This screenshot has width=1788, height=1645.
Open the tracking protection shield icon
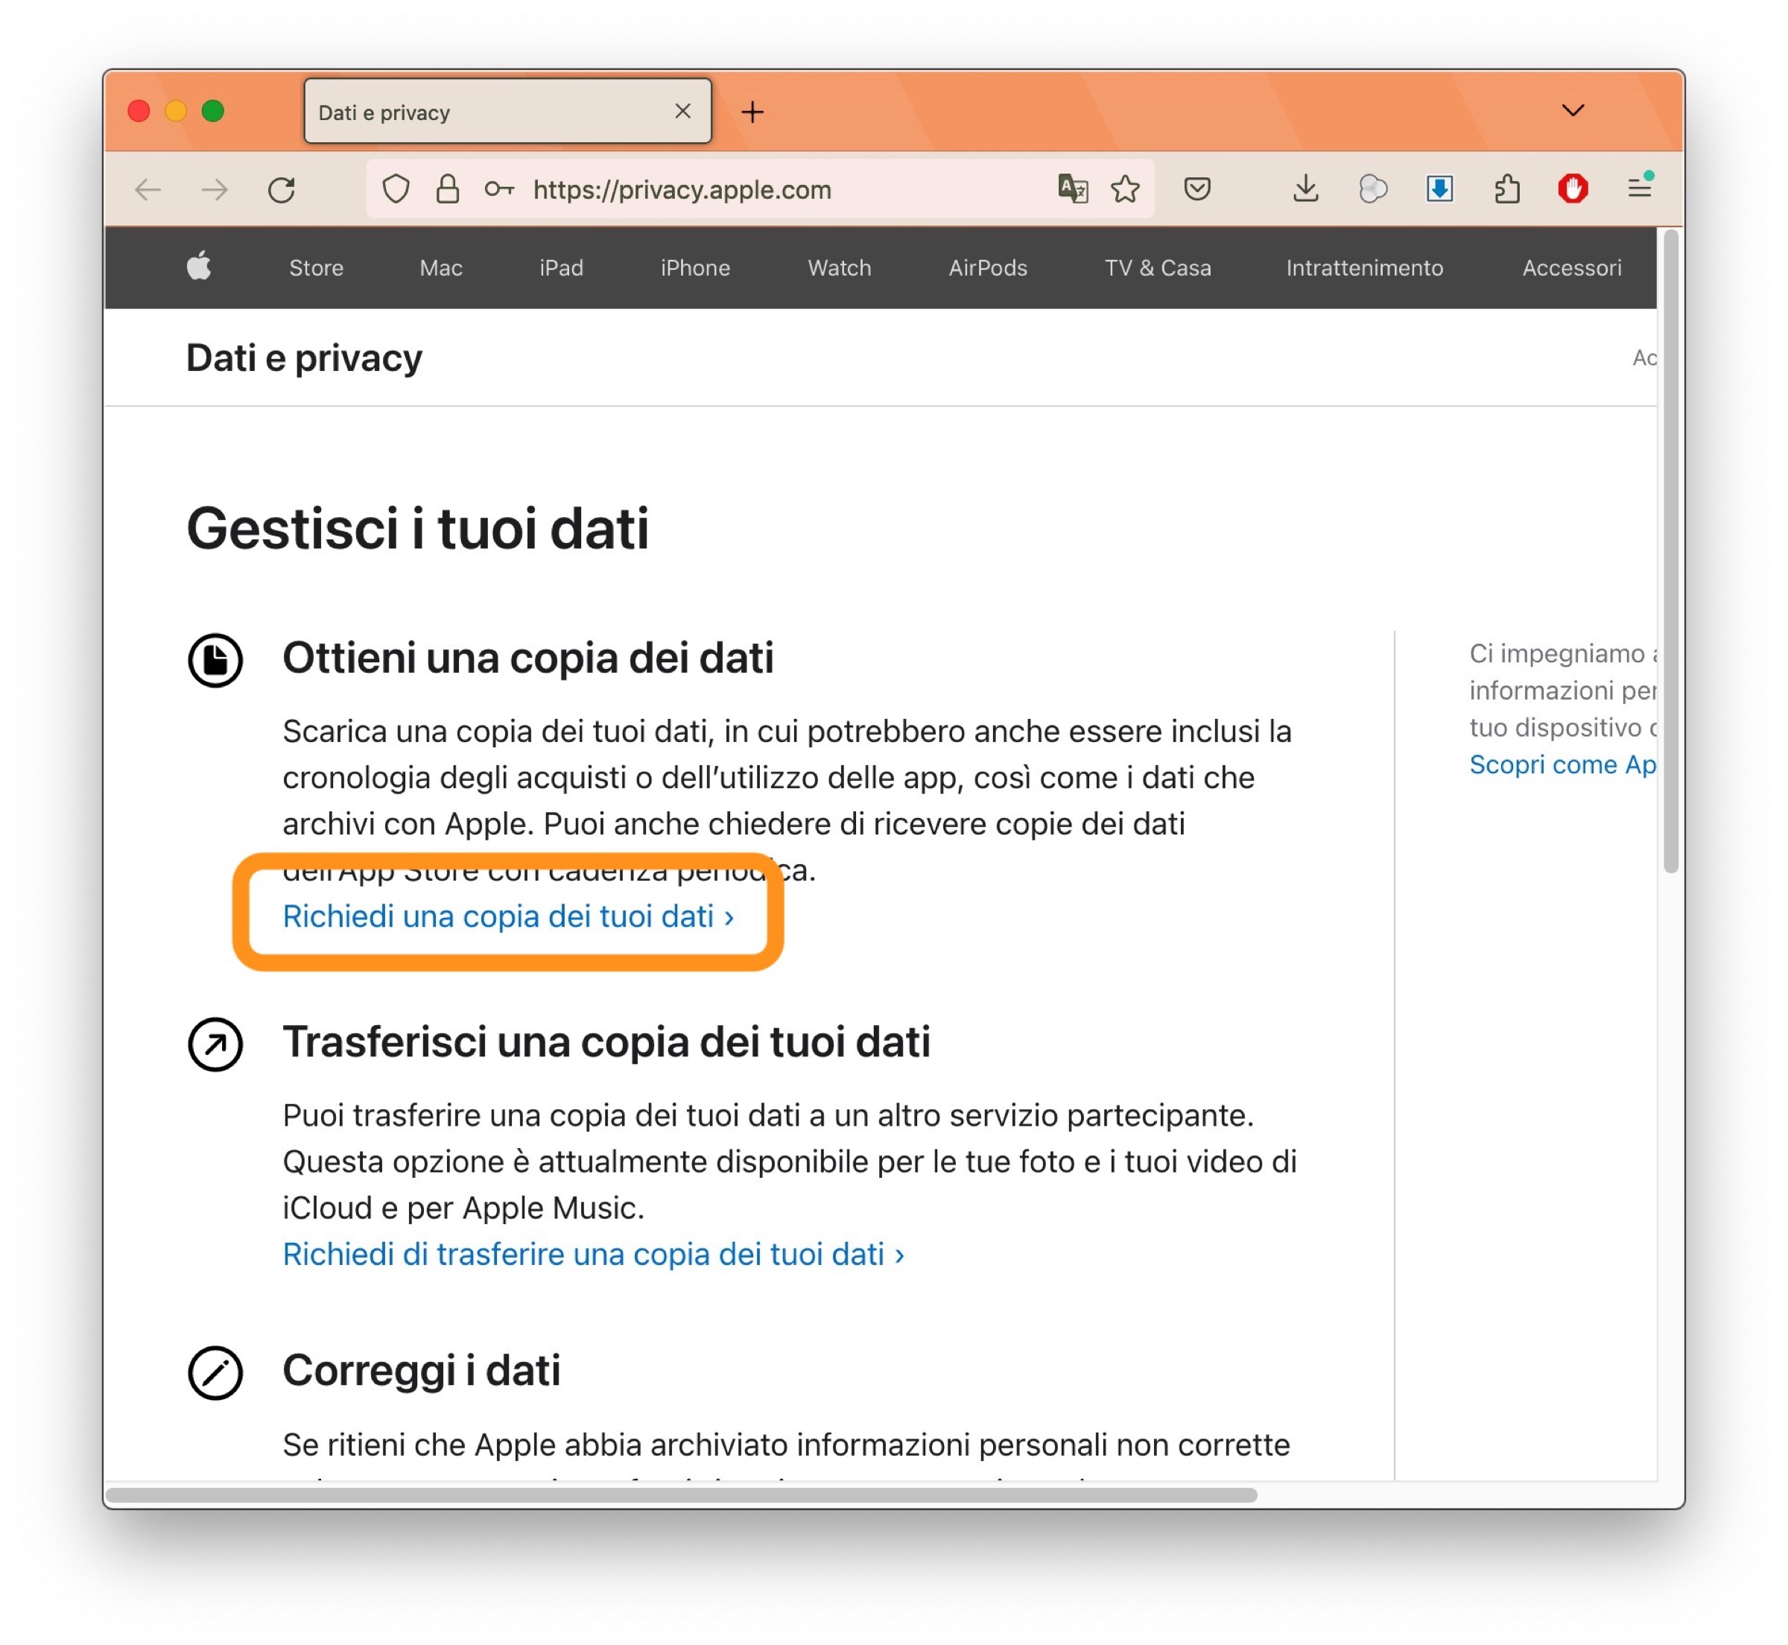click(x=396, y=189)
